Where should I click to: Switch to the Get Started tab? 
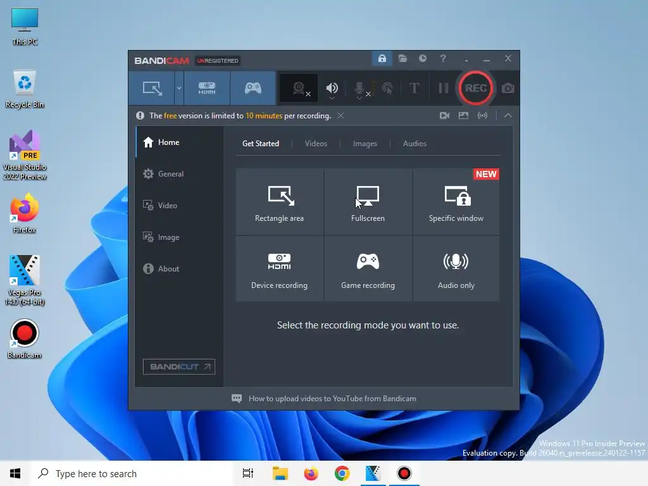tap(260, 144)
